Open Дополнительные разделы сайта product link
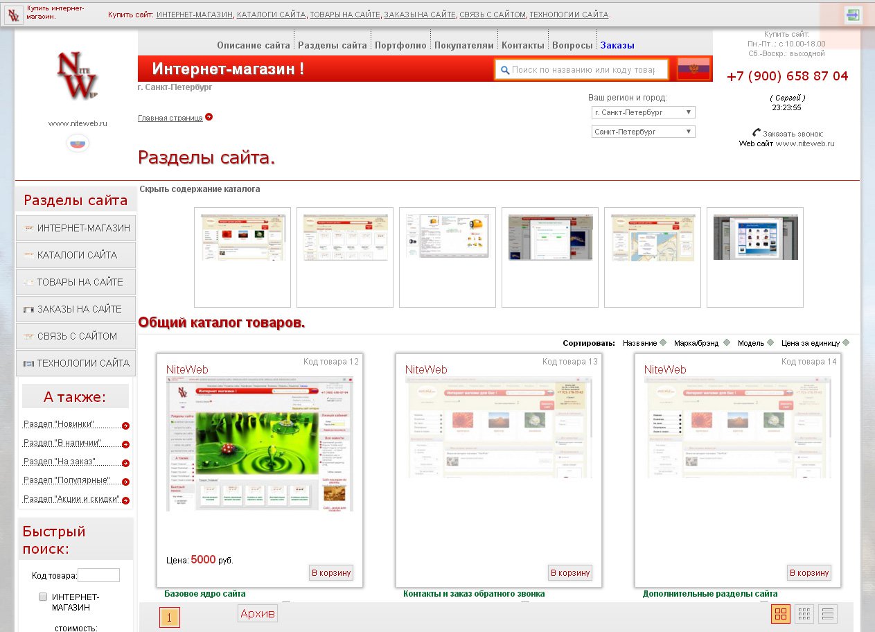 pos(710,594)
